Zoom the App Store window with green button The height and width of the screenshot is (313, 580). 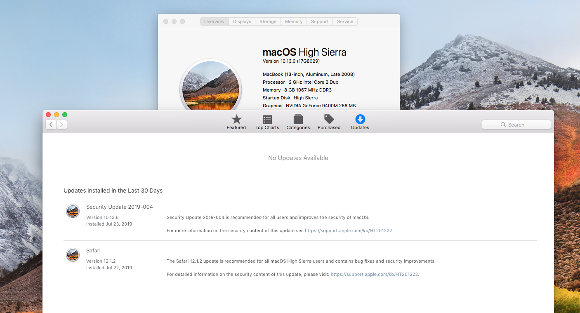(65, 115)
